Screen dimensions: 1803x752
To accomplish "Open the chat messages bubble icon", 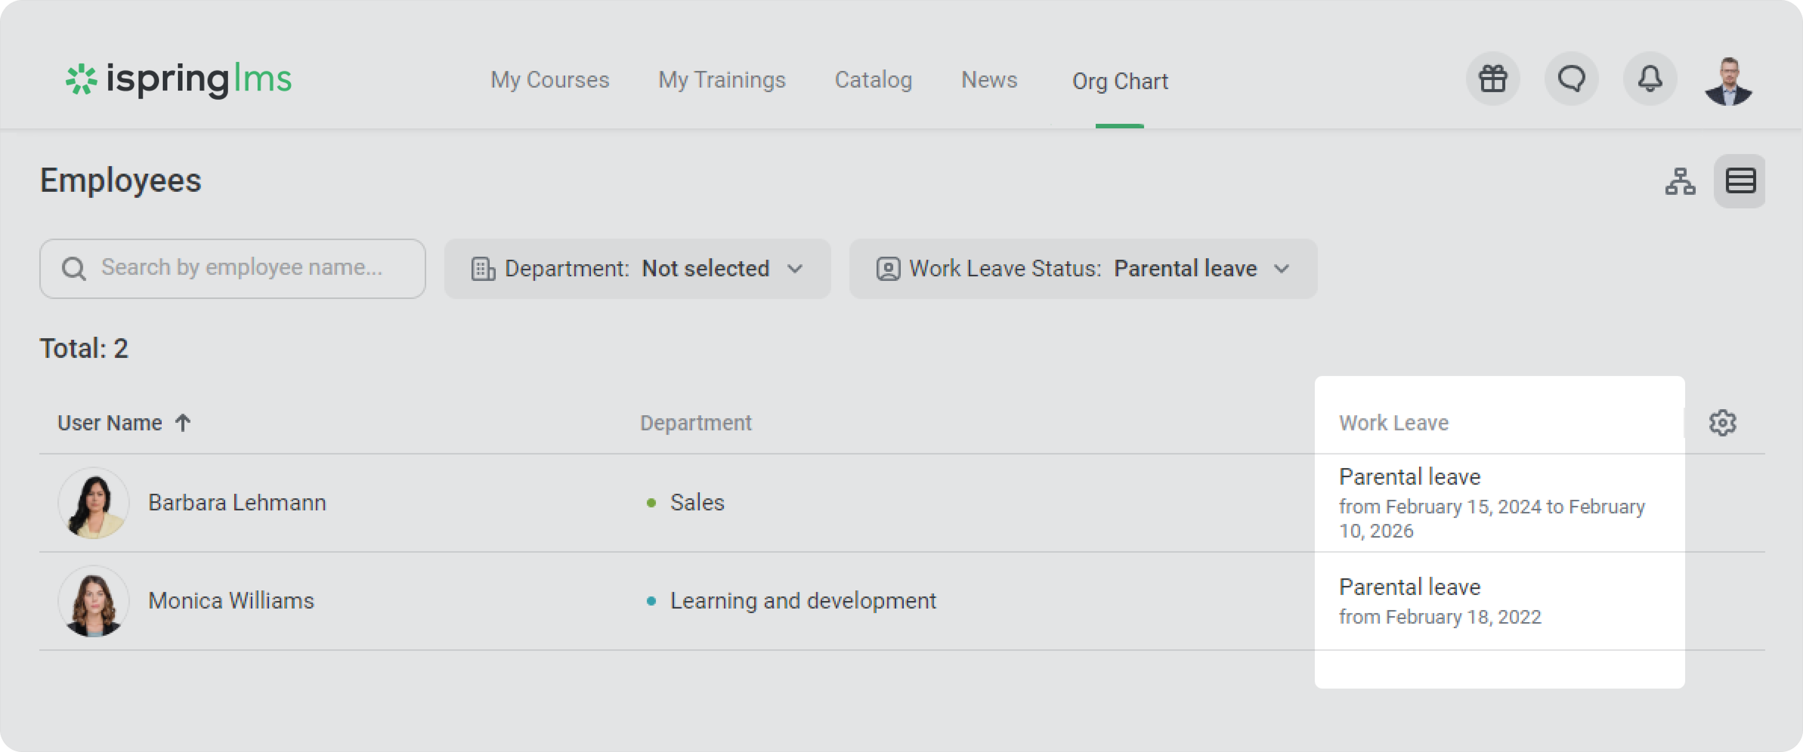I will [1571, 79].
